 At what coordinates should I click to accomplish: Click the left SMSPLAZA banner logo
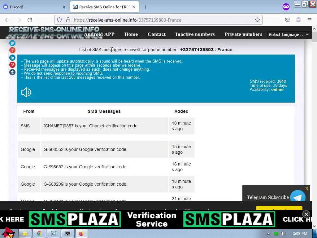[x=75, y=219]
